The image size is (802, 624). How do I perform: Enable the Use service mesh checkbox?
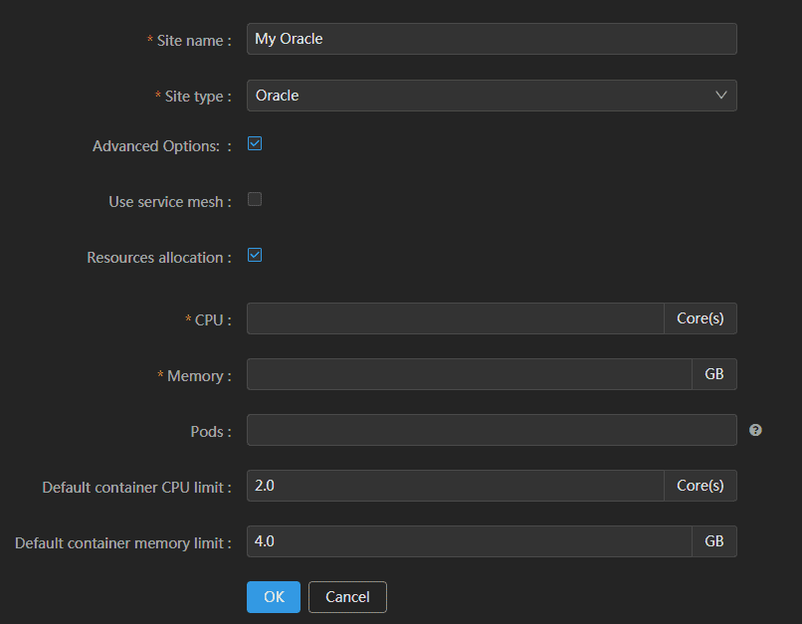coord(255,199)
